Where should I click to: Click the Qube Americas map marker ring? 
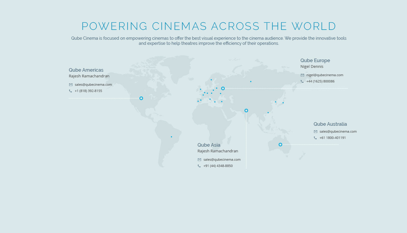pyautogui.click(x=141, y=98)
